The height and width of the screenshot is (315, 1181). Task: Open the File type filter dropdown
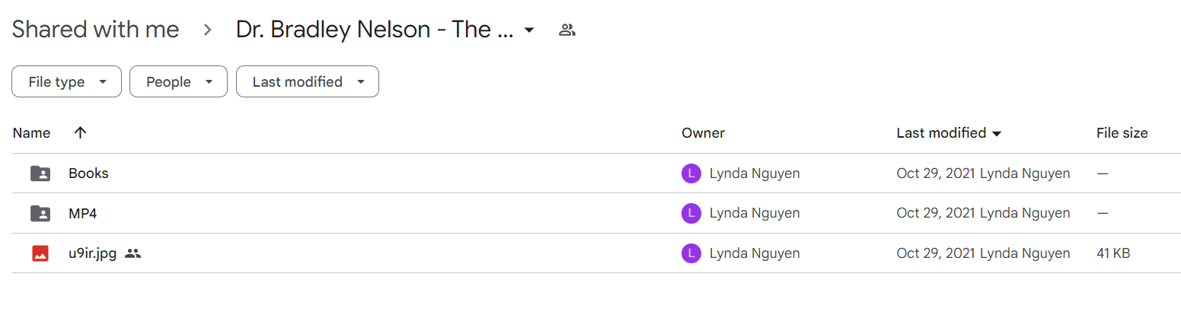coord(66,81)
